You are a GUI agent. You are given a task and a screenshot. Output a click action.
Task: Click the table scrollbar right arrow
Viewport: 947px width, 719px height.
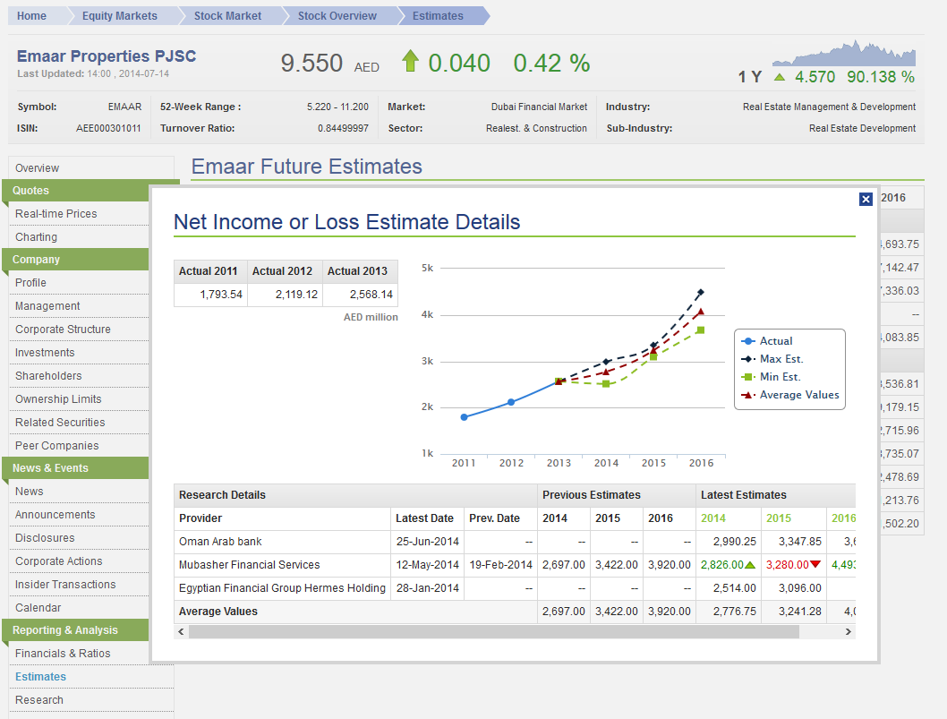849,631
